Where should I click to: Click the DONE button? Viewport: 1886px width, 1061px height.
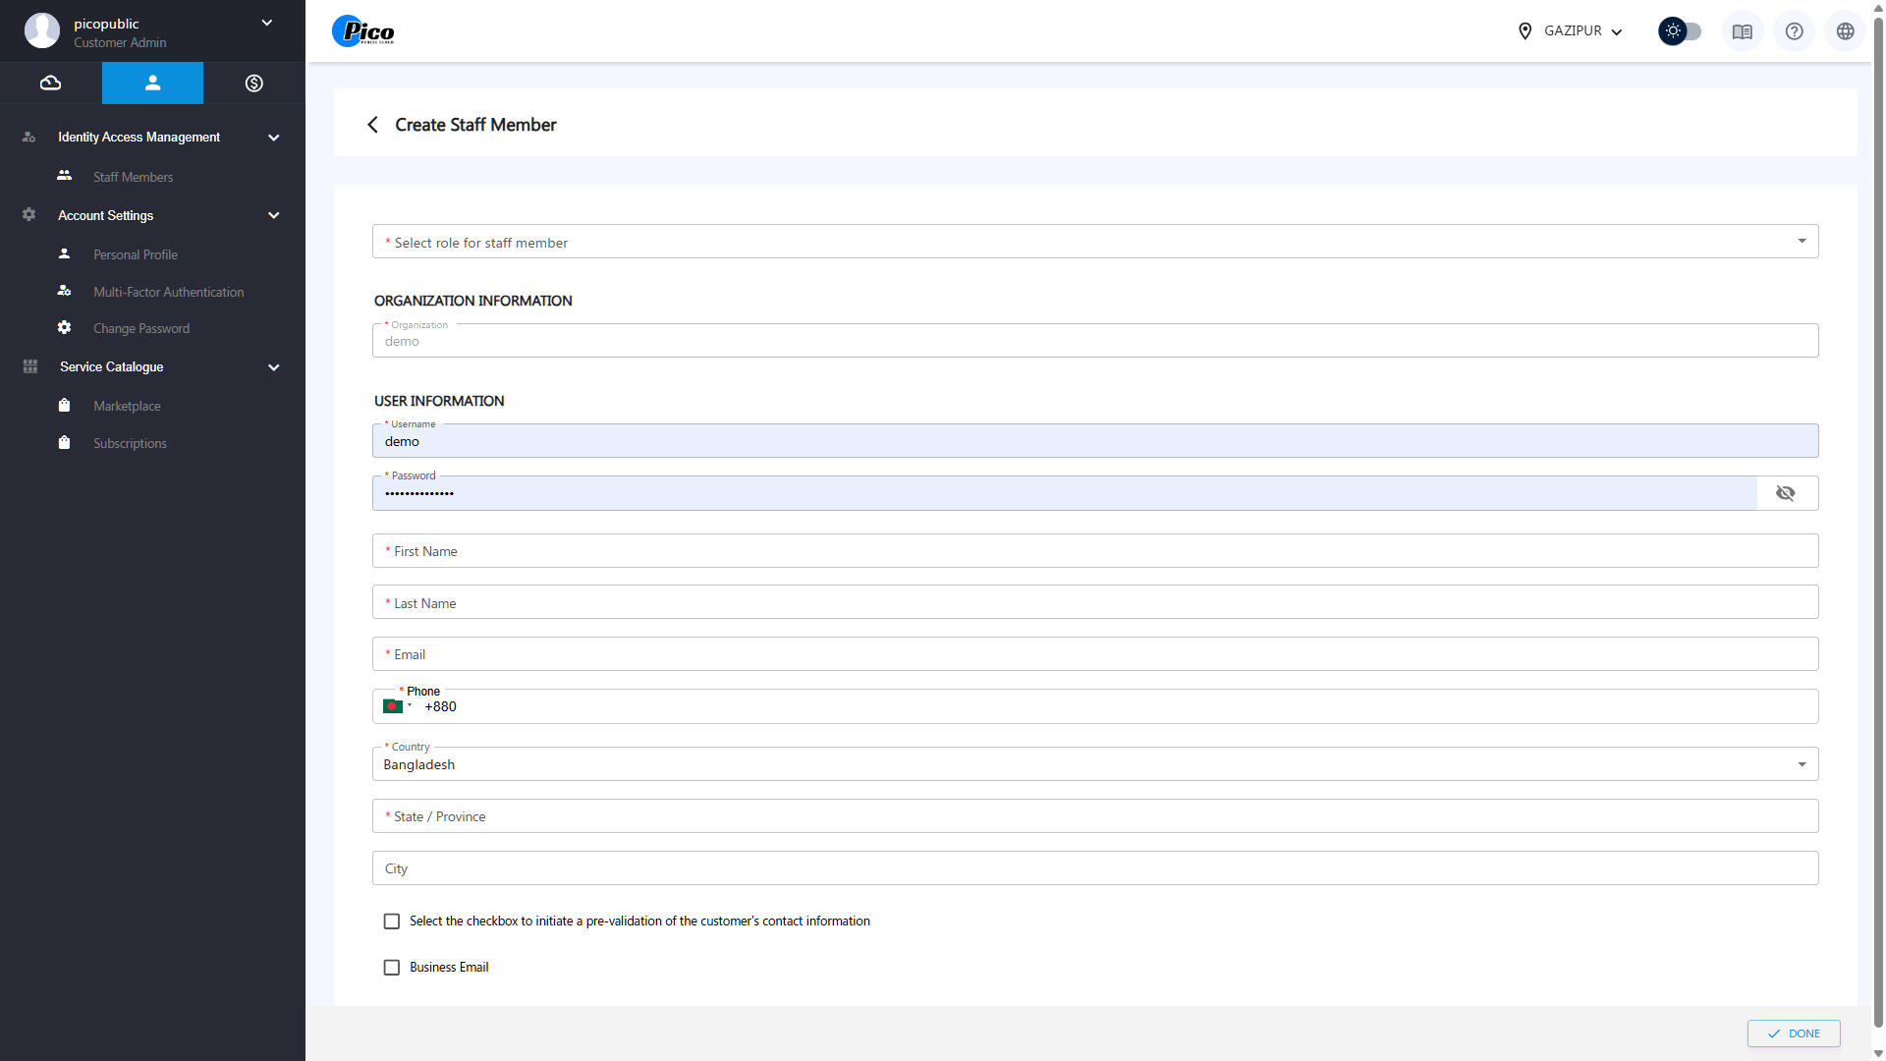[1793, 1033]
